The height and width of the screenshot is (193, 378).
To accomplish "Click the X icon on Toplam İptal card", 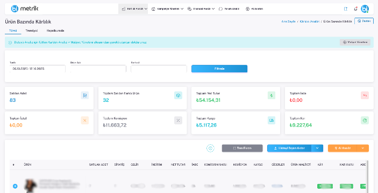I will click(x=84, y=121).
